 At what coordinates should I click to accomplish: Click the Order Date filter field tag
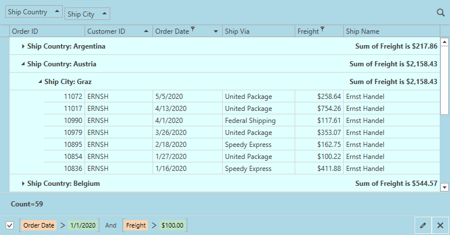click(39, 225)
